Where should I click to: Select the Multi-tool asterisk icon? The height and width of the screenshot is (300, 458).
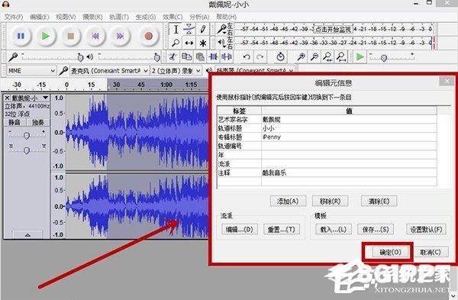(203, 43)
